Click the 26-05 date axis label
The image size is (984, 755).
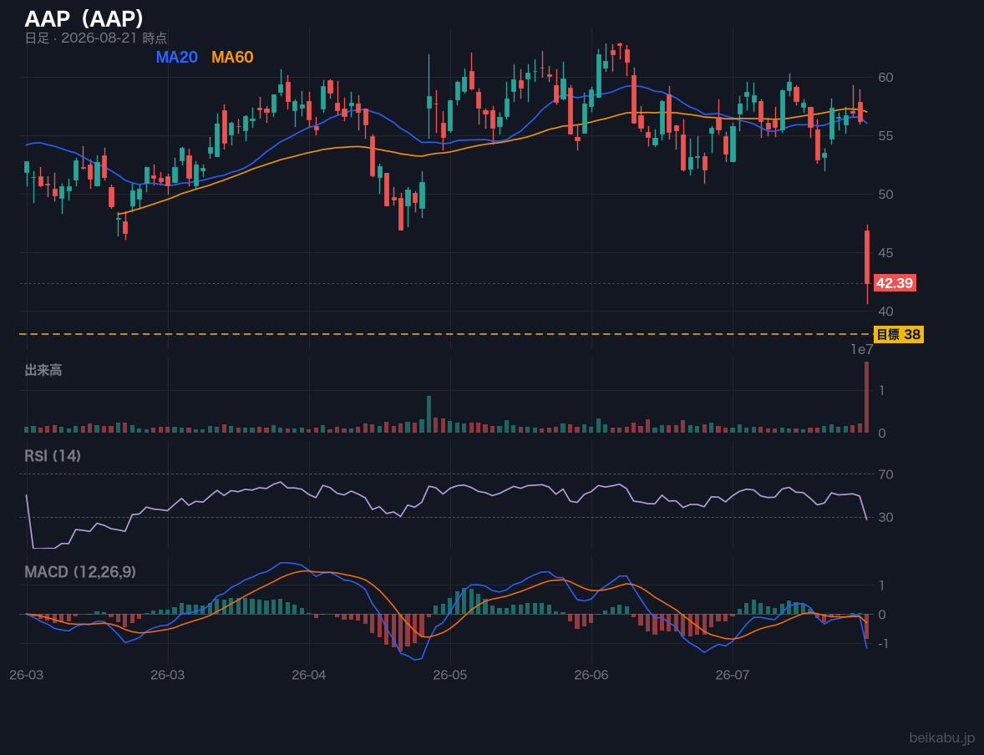coord(450,676)
